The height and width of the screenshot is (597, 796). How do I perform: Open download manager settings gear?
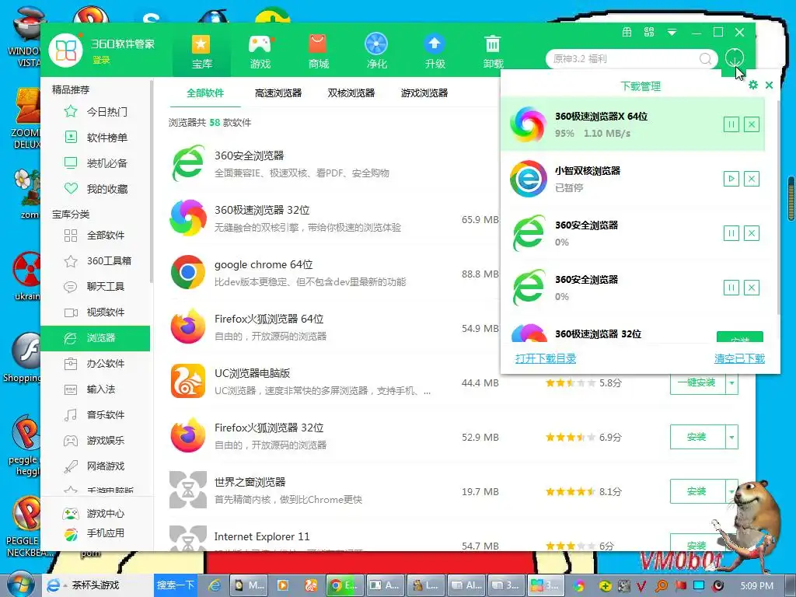[753, 85]
